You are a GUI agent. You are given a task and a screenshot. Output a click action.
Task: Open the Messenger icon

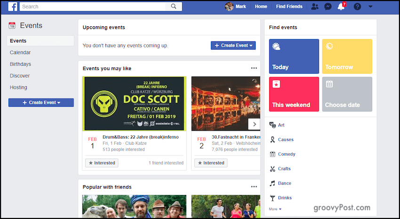point(328,7)
